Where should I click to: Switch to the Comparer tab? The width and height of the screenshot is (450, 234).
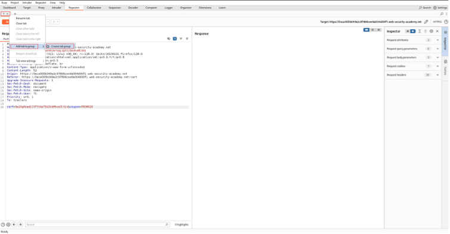151,8
